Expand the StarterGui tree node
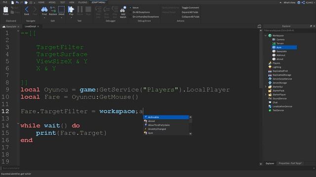The width and height of the screenshot is (316, 177). [266, 87]
